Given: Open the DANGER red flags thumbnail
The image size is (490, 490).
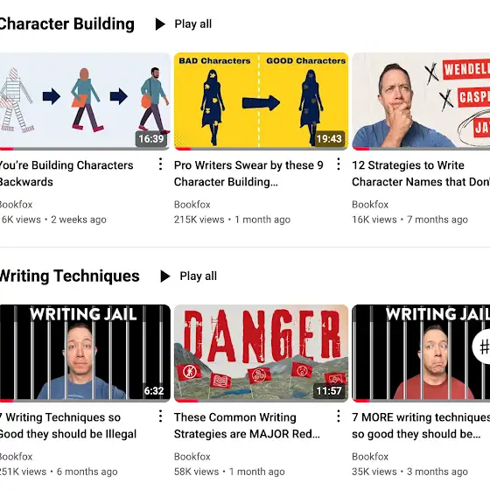Looking at the screenshot, I should click(x=261, y=353).
